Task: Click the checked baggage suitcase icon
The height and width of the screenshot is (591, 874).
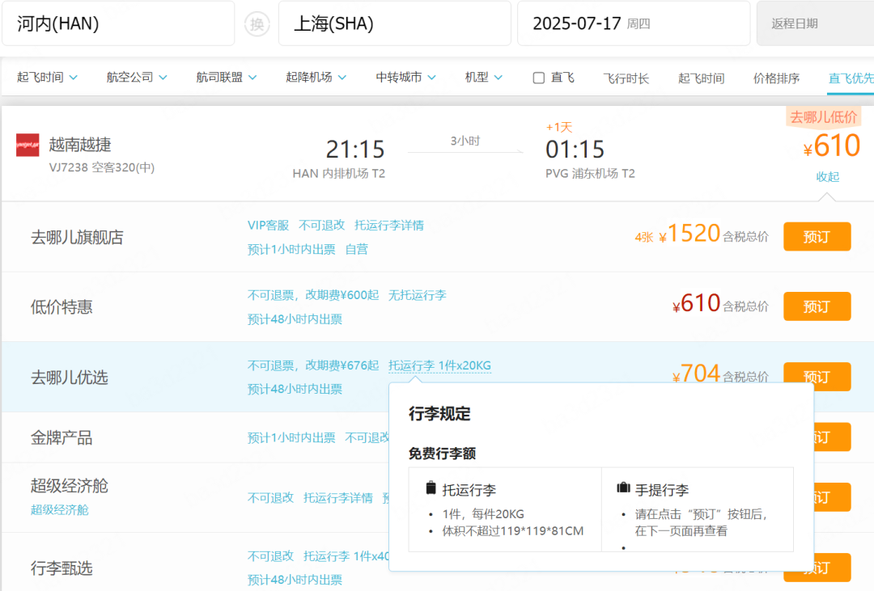Action: [431, 488]
